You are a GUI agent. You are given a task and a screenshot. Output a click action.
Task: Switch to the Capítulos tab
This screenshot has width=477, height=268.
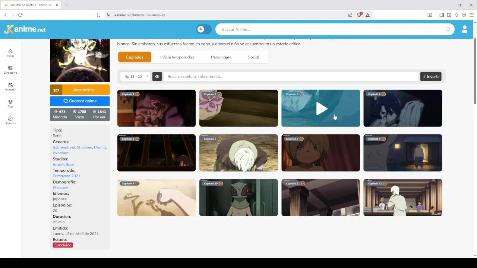[x=135, y=57]
